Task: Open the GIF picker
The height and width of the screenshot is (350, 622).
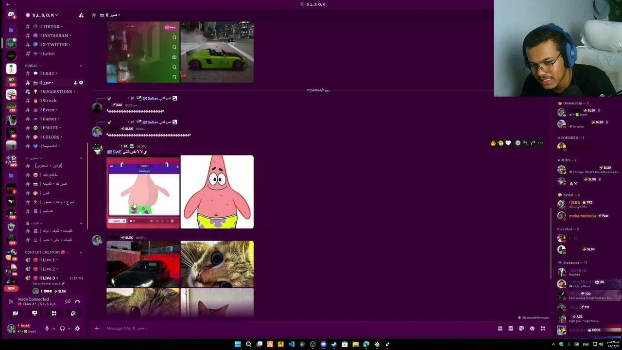Action: (511, 329)
